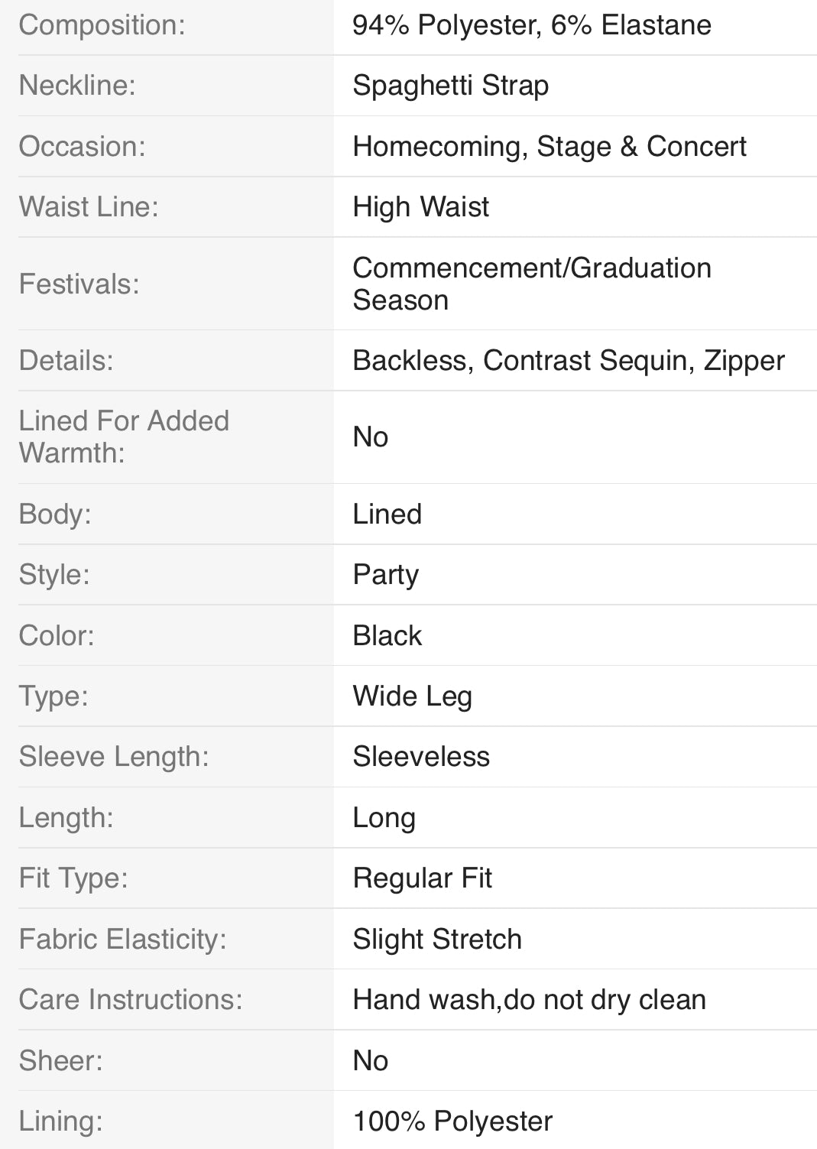Select the Wide Leg type value
Image resolution: width=817 pixels, height=1149 pixels.
tap(412, 696)
